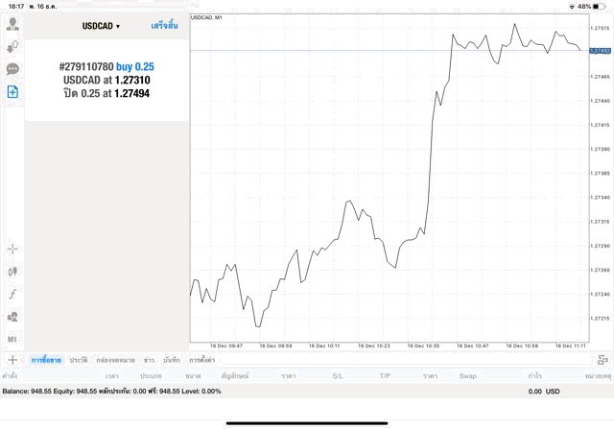Tap the current price label on chart axis
The width and height of the screenshot is (614, 429).
click(x=601, y=50)
